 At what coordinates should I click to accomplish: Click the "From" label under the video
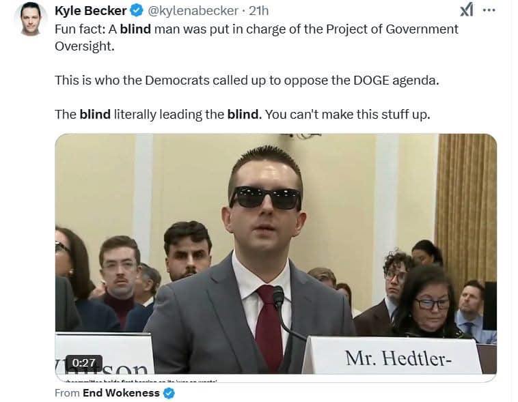tap(67, 392)
